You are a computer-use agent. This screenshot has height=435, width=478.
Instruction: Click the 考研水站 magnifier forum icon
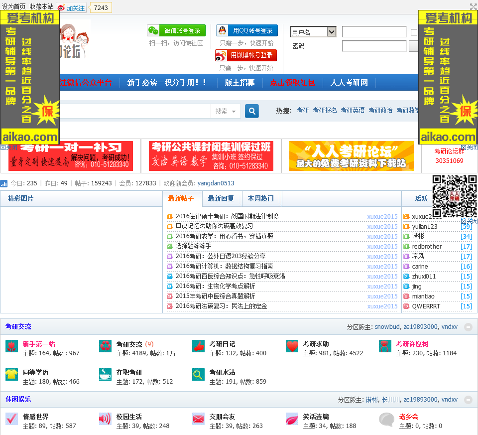(x=199, y=375)
